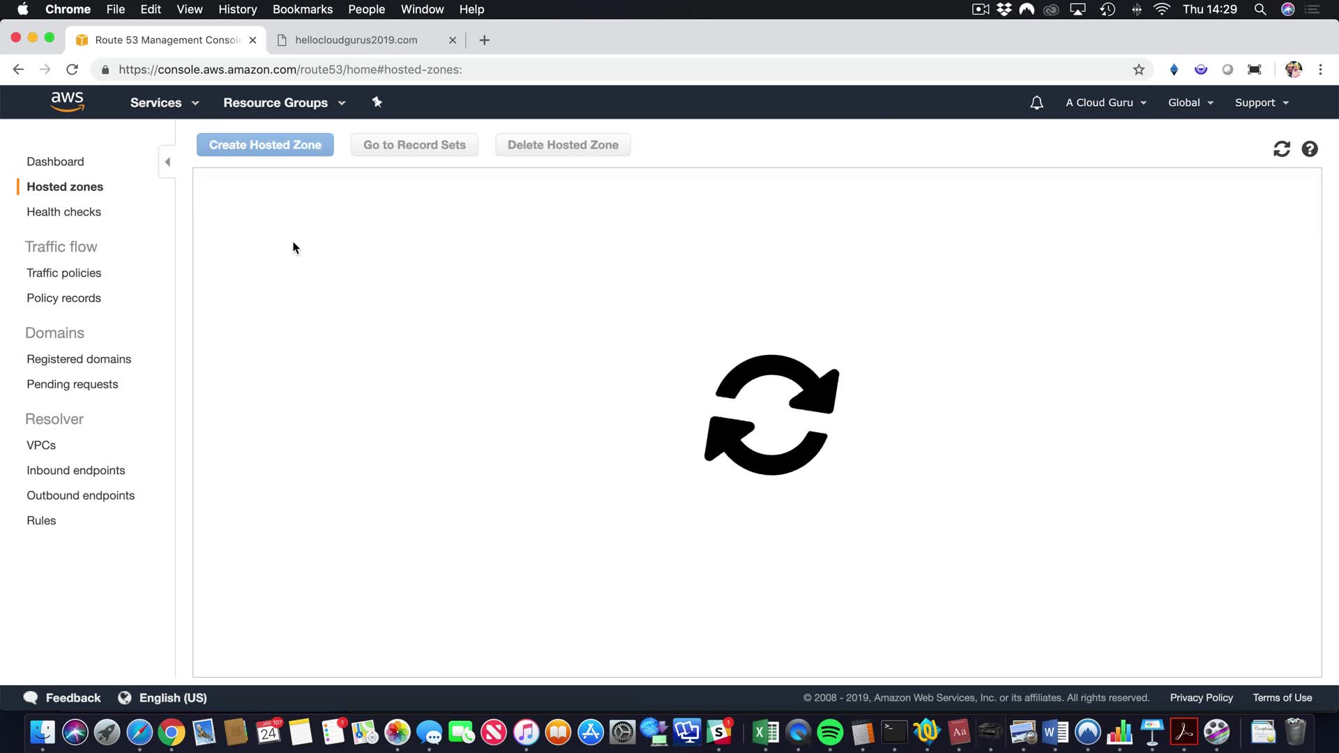Refresh hosted zones list with refresh icon

tap(1281, 149)
